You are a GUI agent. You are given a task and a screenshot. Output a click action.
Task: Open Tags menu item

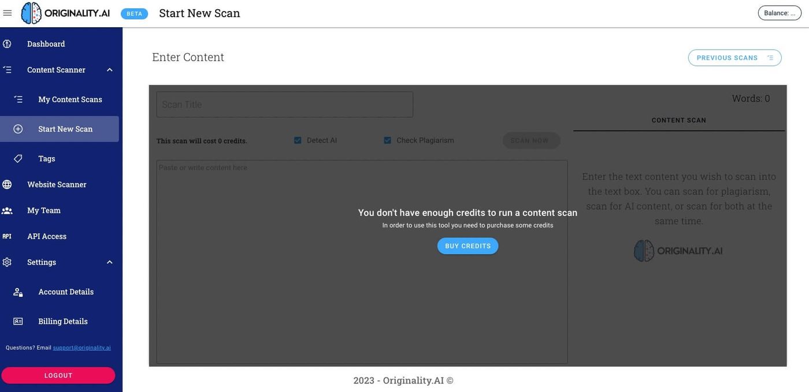pyautogui.click(x=47, y=158)
